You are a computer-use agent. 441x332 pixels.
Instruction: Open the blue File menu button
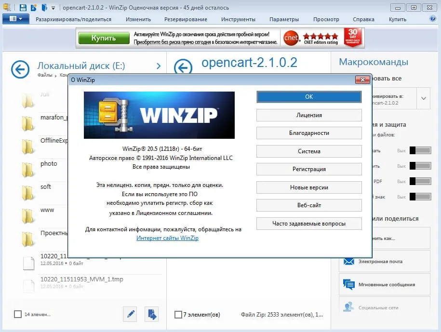point(16,19)
